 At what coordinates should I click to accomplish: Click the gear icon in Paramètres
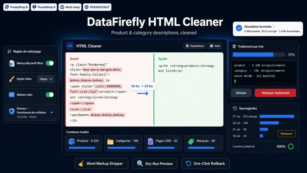187,46
